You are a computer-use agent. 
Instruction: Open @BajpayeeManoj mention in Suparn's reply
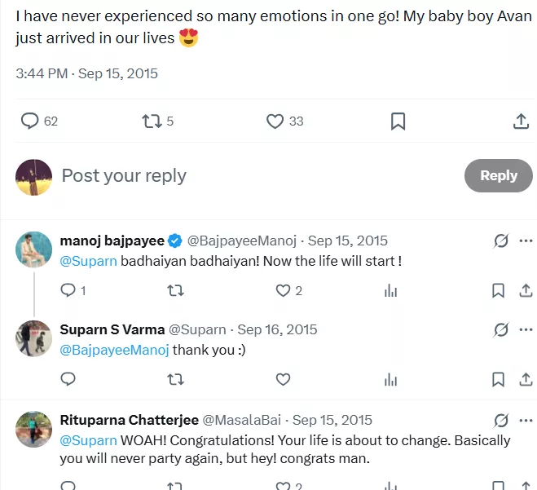point(115,350)
